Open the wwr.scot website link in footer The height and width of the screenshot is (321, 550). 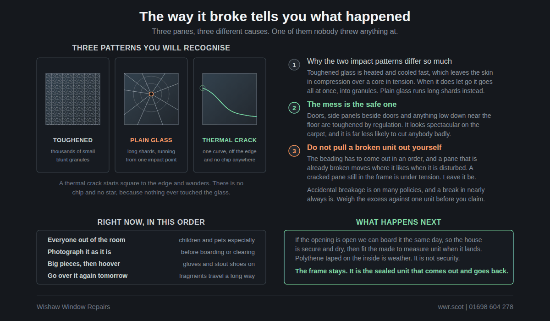(451, 307)
